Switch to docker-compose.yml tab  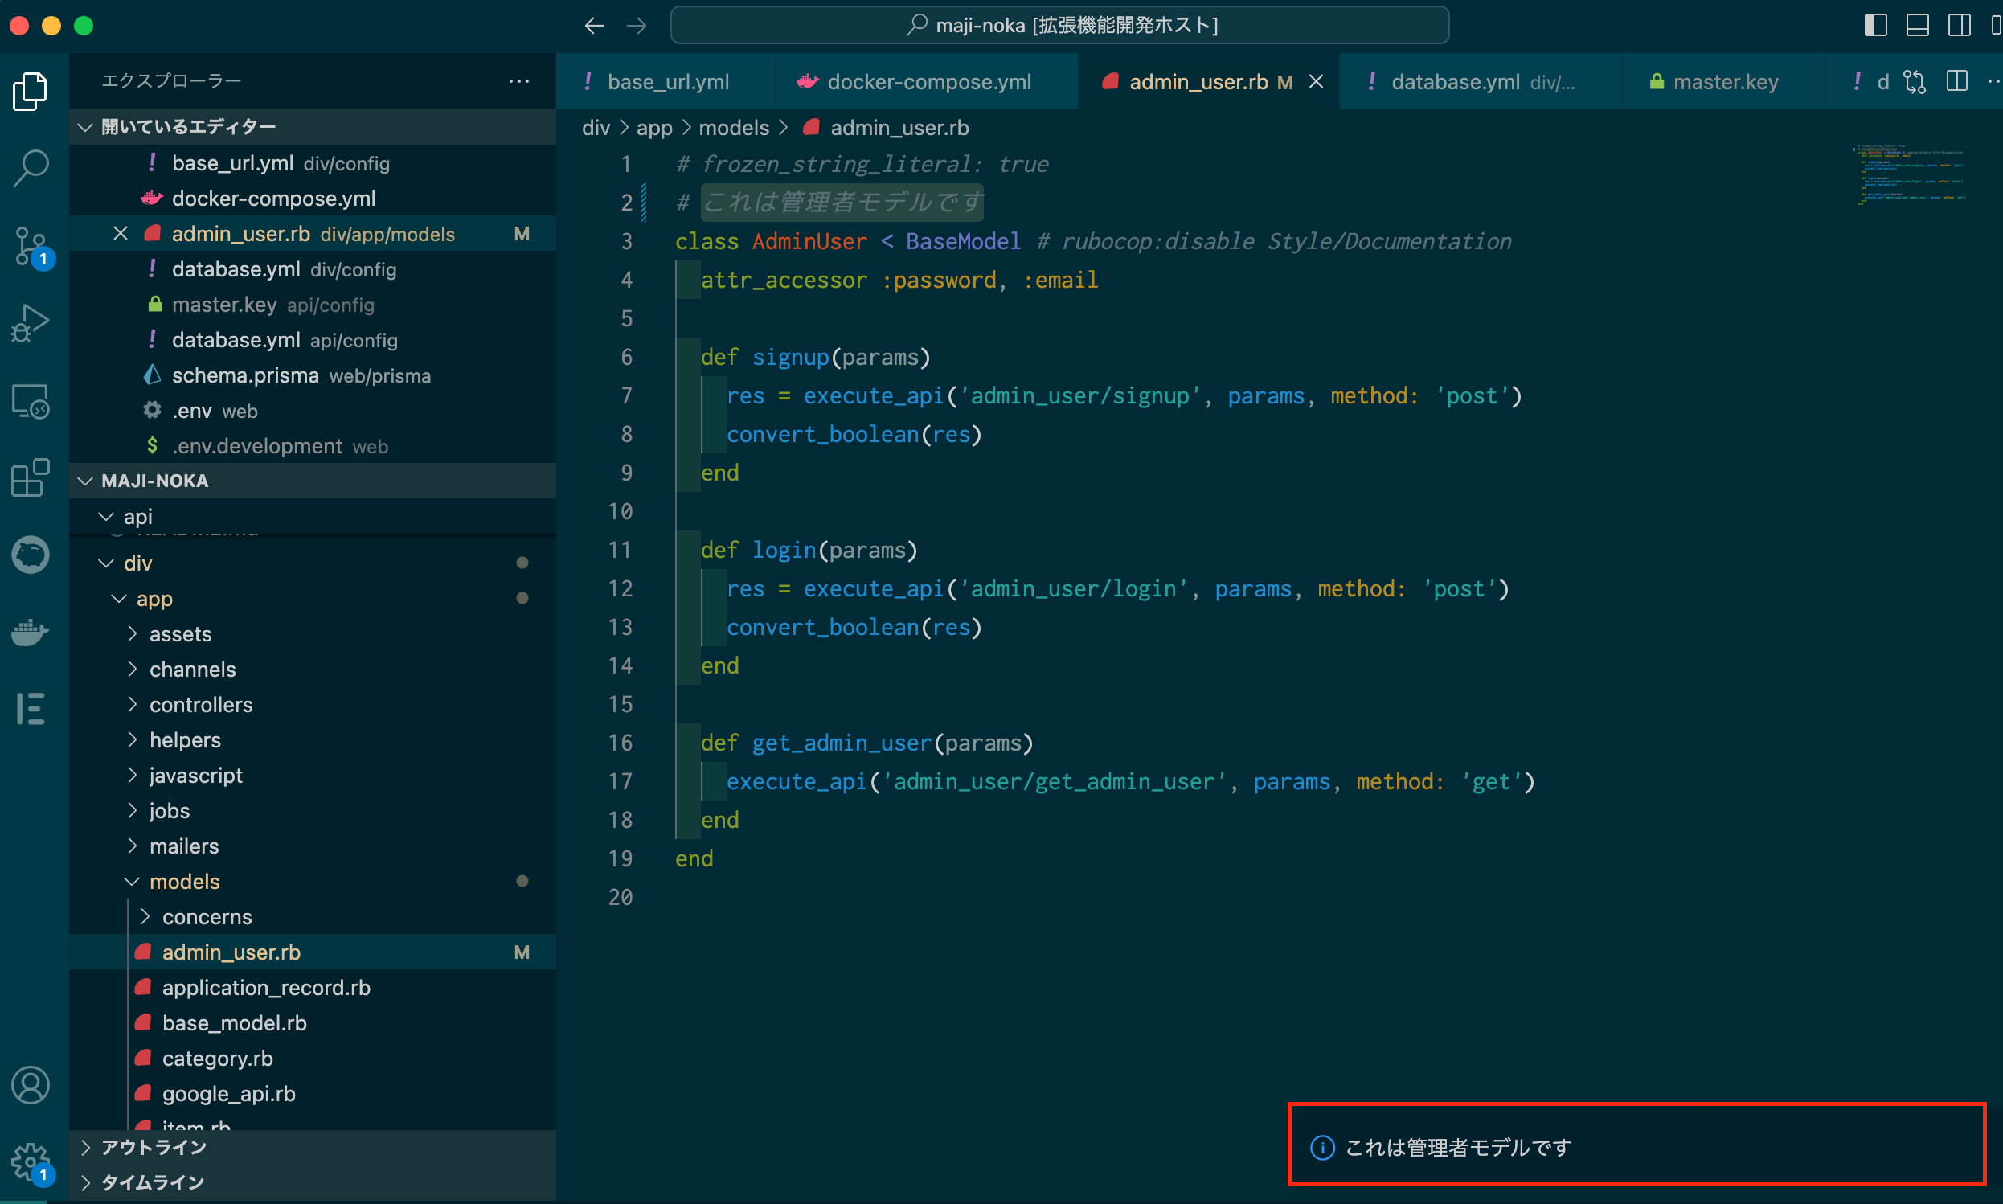(x=928, y=82)
